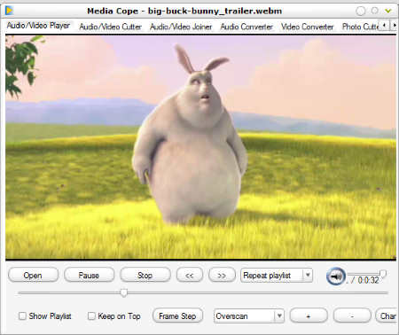Click the minus (-) zoom button
This screenshot has height=335, width=399.
(352, 316)
